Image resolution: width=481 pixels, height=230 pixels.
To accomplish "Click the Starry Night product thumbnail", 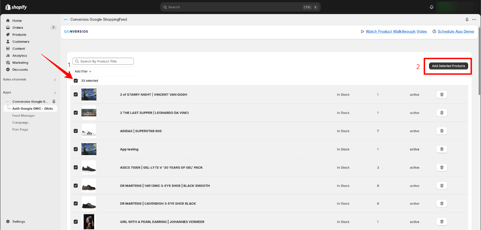I will tap(89, 94).
